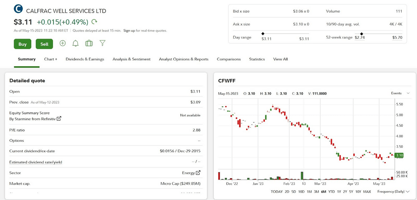Set chart range to 1M
The width and height of the screenshot is (417, 200).
click(309, 192)
